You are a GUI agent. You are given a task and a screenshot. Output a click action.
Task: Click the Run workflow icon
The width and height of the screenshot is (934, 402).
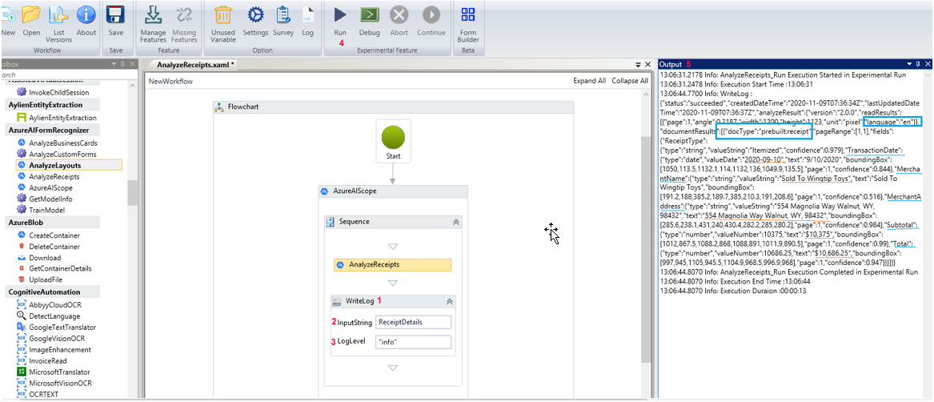coord(340,15)
